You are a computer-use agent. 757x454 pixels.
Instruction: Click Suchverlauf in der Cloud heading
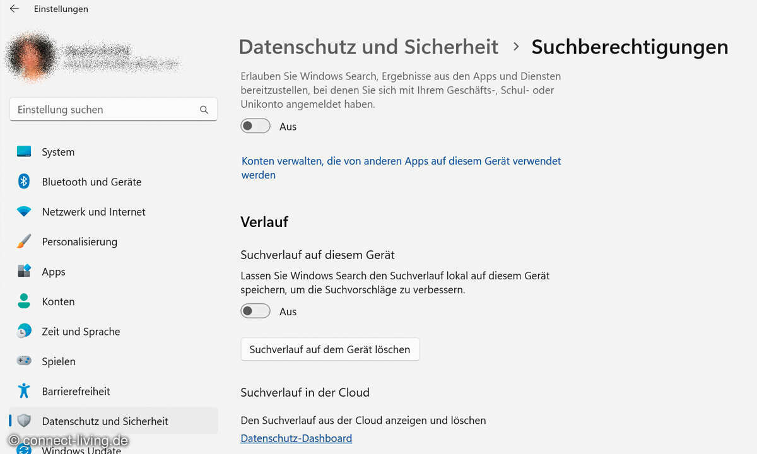coord(305,392)
